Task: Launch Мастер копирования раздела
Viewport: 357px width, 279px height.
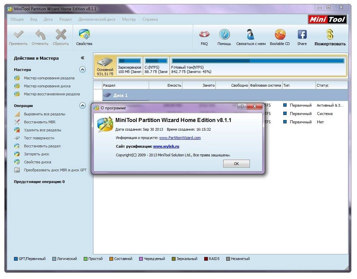Action: point(49,78)
